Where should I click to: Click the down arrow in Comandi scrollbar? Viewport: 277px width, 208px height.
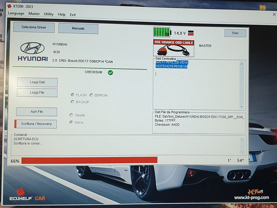(242, 152)
